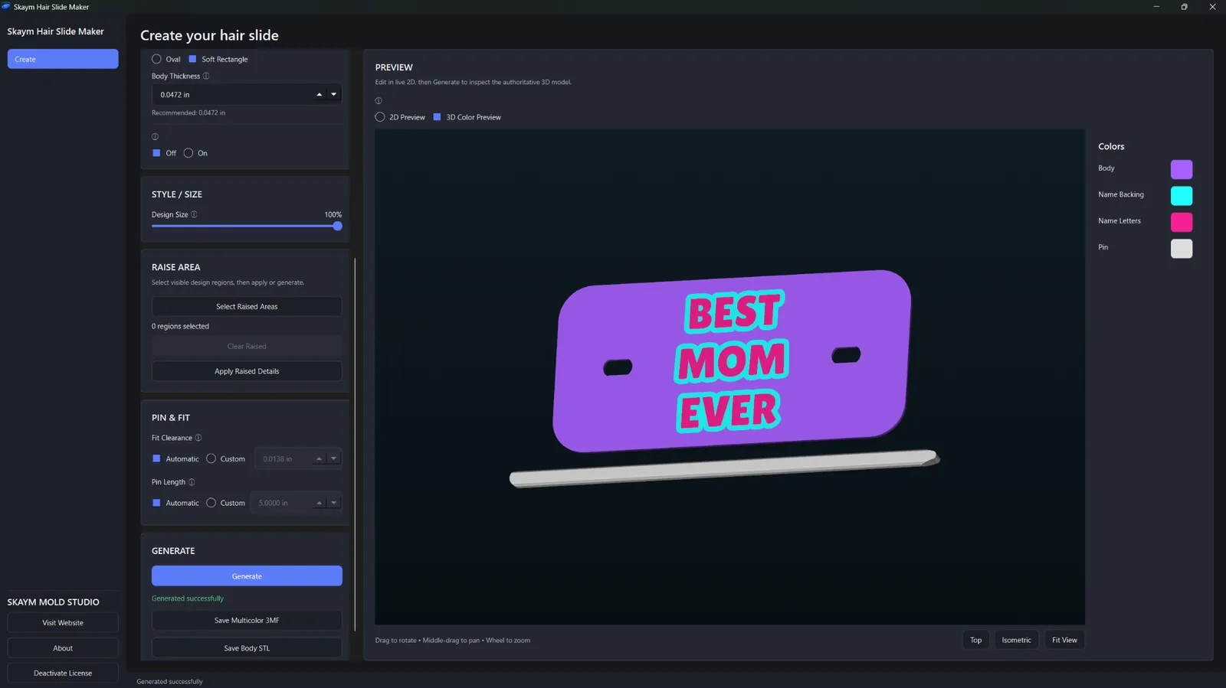The image size is (1226, 688).
Task: Decrease Pin Length custom value
Action: [x=334, y=503]
